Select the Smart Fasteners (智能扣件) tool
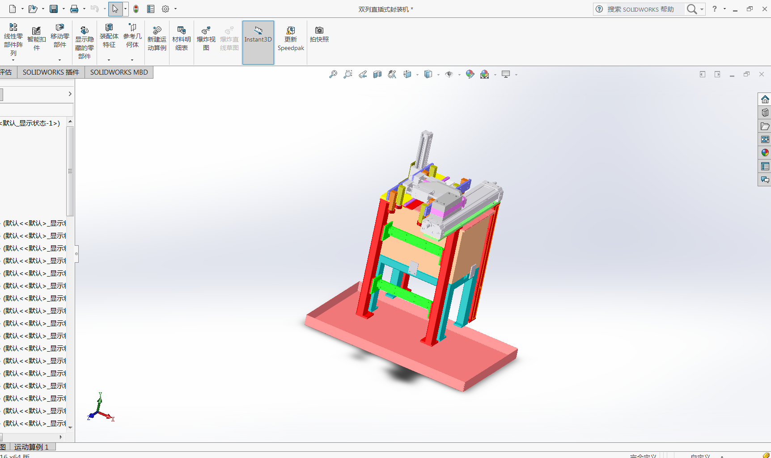This screenshot has width=771, height=458. pos(37,38)
